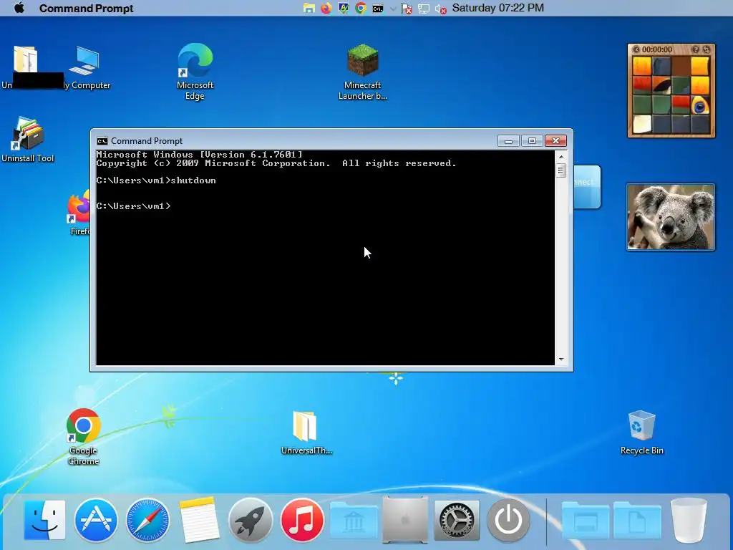Click the Mac Pro computer dock icon
Screen dimensions: 733x550
point(405,520)
